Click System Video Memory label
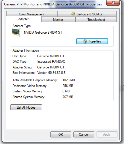This screenshot has width=124, height=144. pos(28,91)
